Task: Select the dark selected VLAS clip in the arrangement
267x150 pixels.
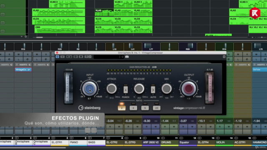Action: point(104,12)
